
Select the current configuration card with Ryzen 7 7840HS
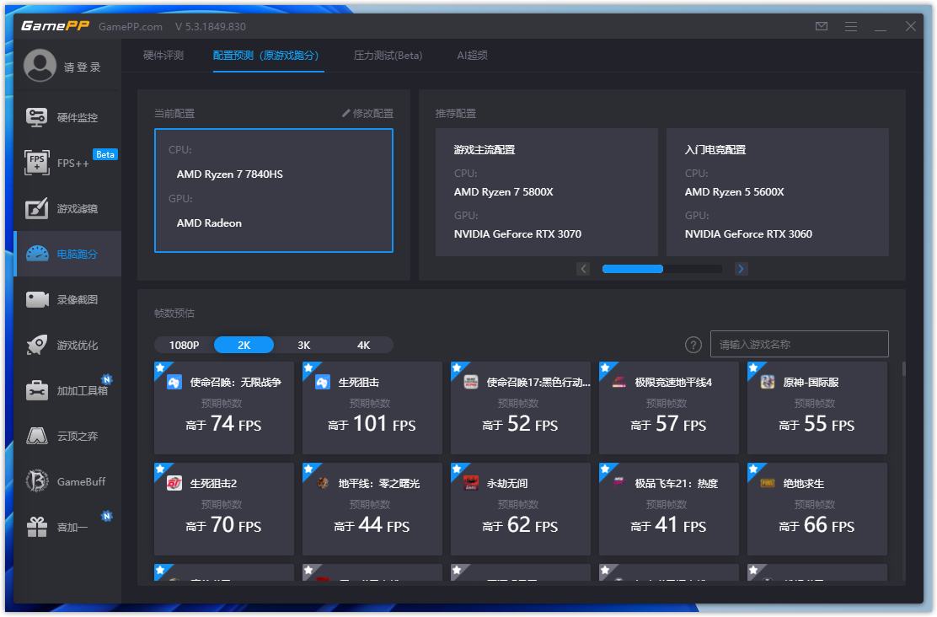274,190
